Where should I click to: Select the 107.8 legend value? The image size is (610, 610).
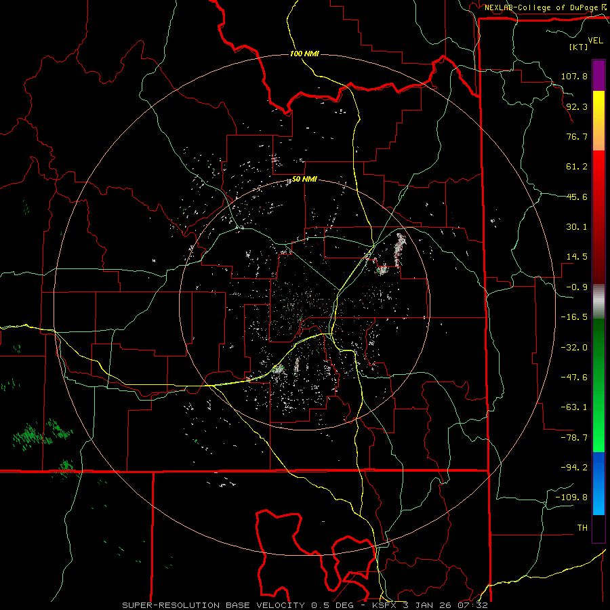pyautogui.click(x=574, y=76)
